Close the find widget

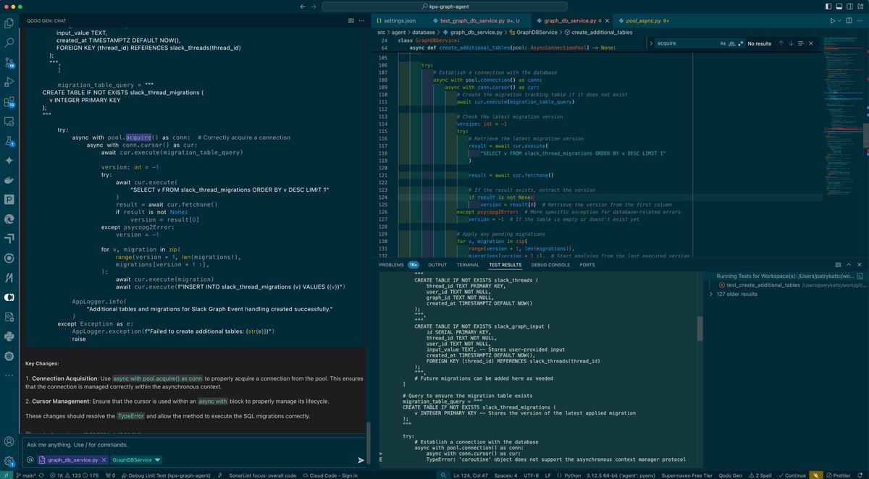click(811, 43)
